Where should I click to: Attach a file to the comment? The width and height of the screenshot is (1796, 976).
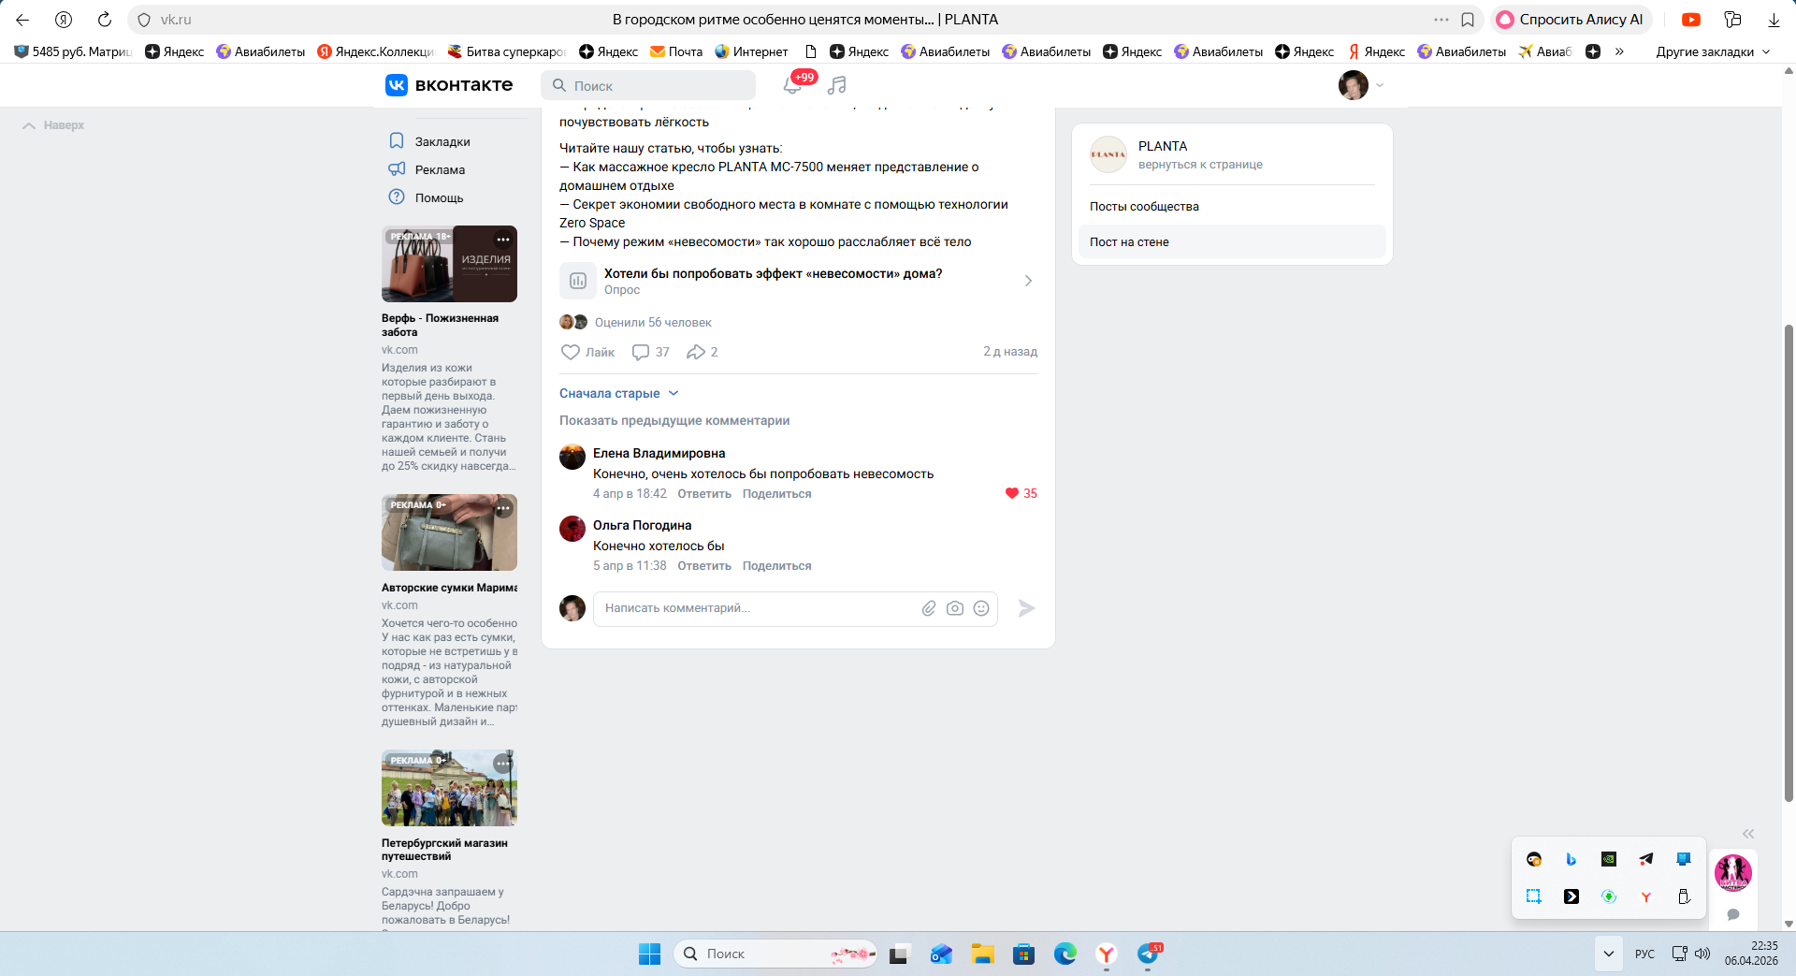[929, 608]
